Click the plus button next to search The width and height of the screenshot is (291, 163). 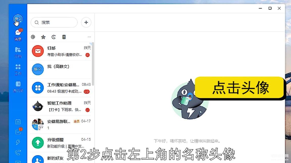click(x=86, y=22)
